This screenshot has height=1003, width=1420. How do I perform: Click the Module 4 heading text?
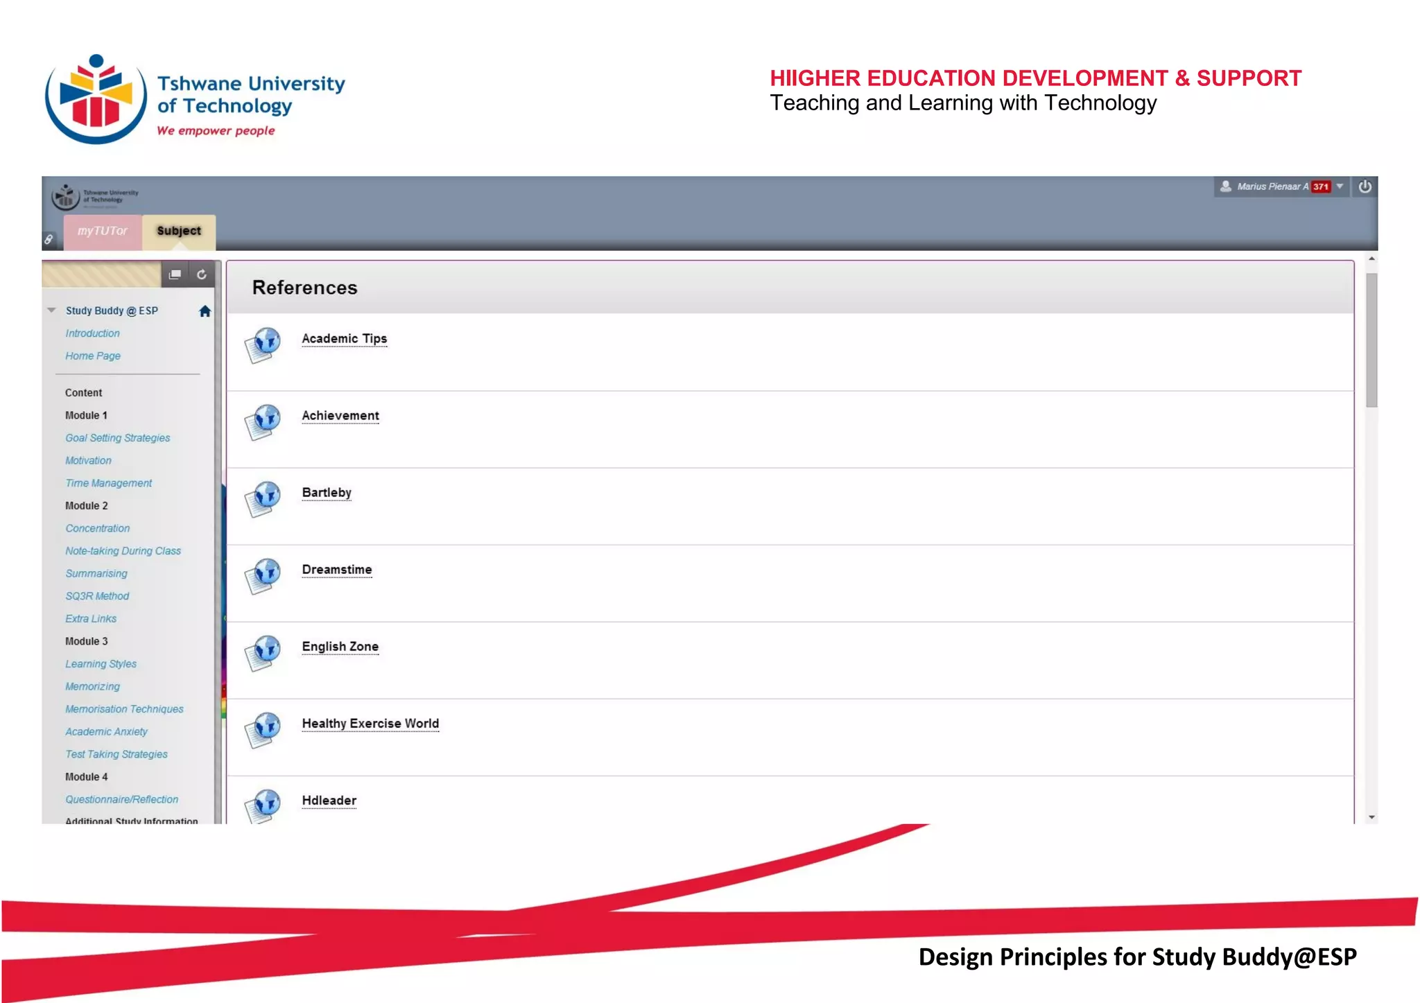tap(87, 777)
